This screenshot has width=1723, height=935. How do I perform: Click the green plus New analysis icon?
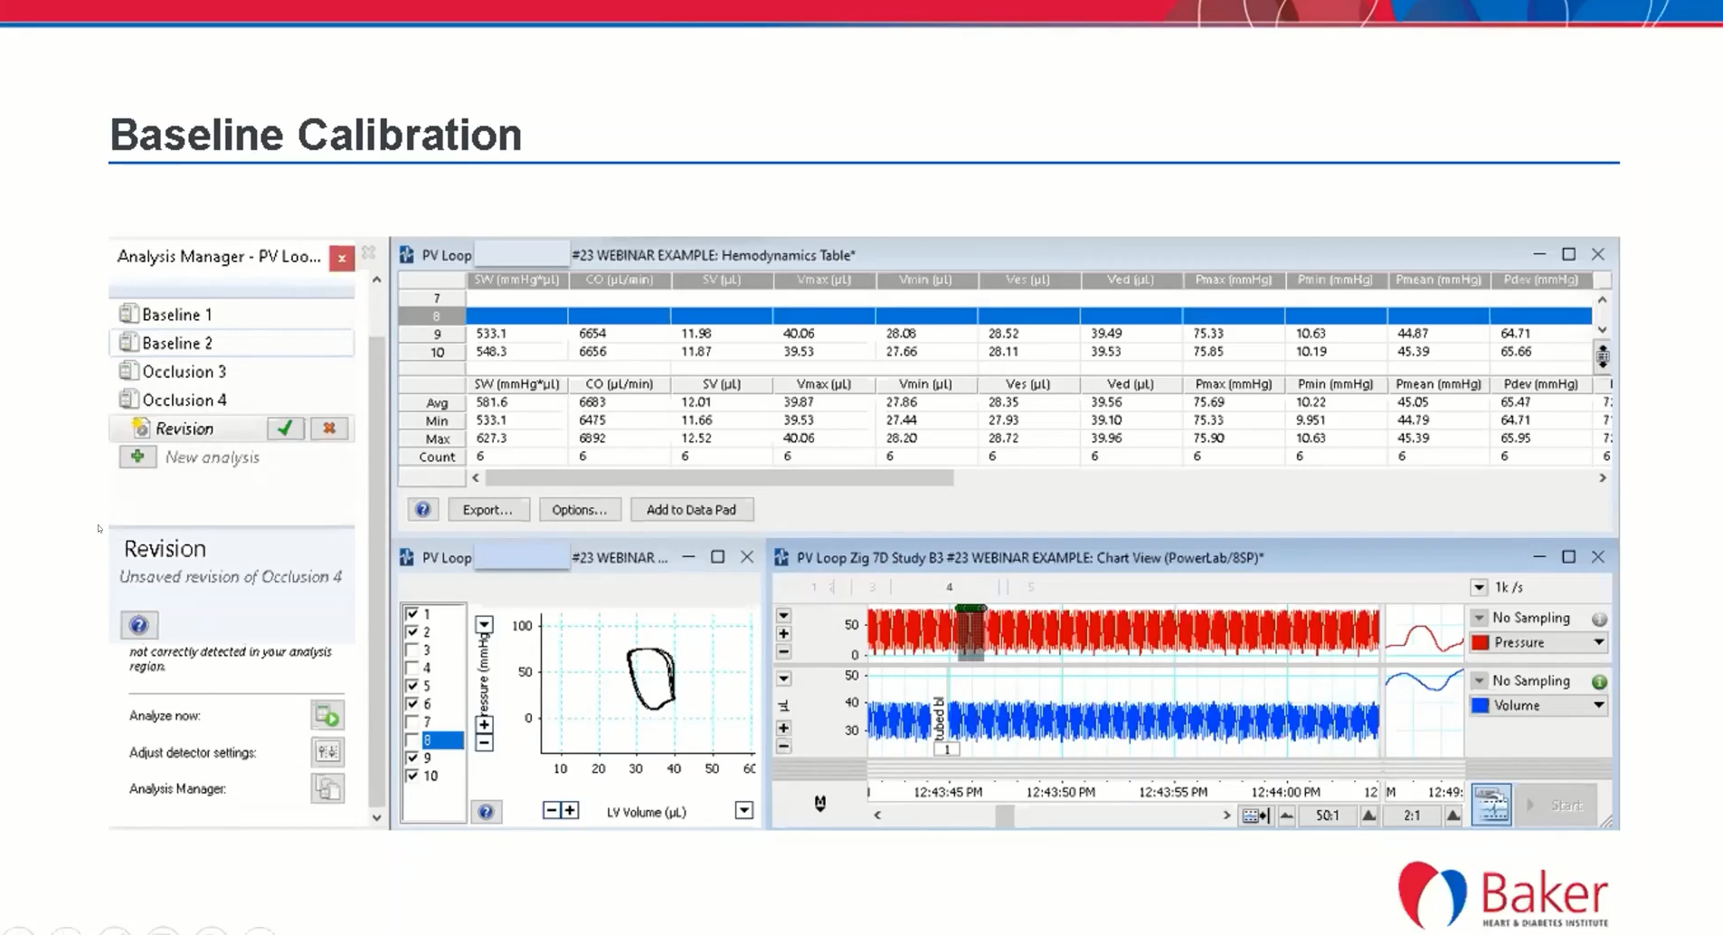point(137,457)
